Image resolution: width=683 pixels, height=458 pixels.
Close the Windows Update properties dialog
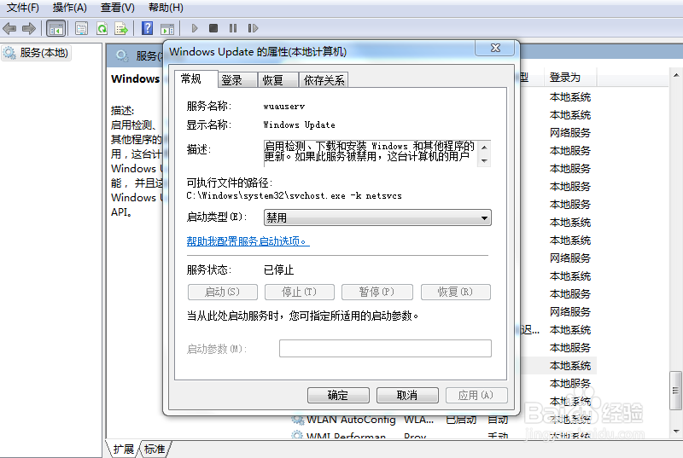pyautogui.click(x=495, y=48)
